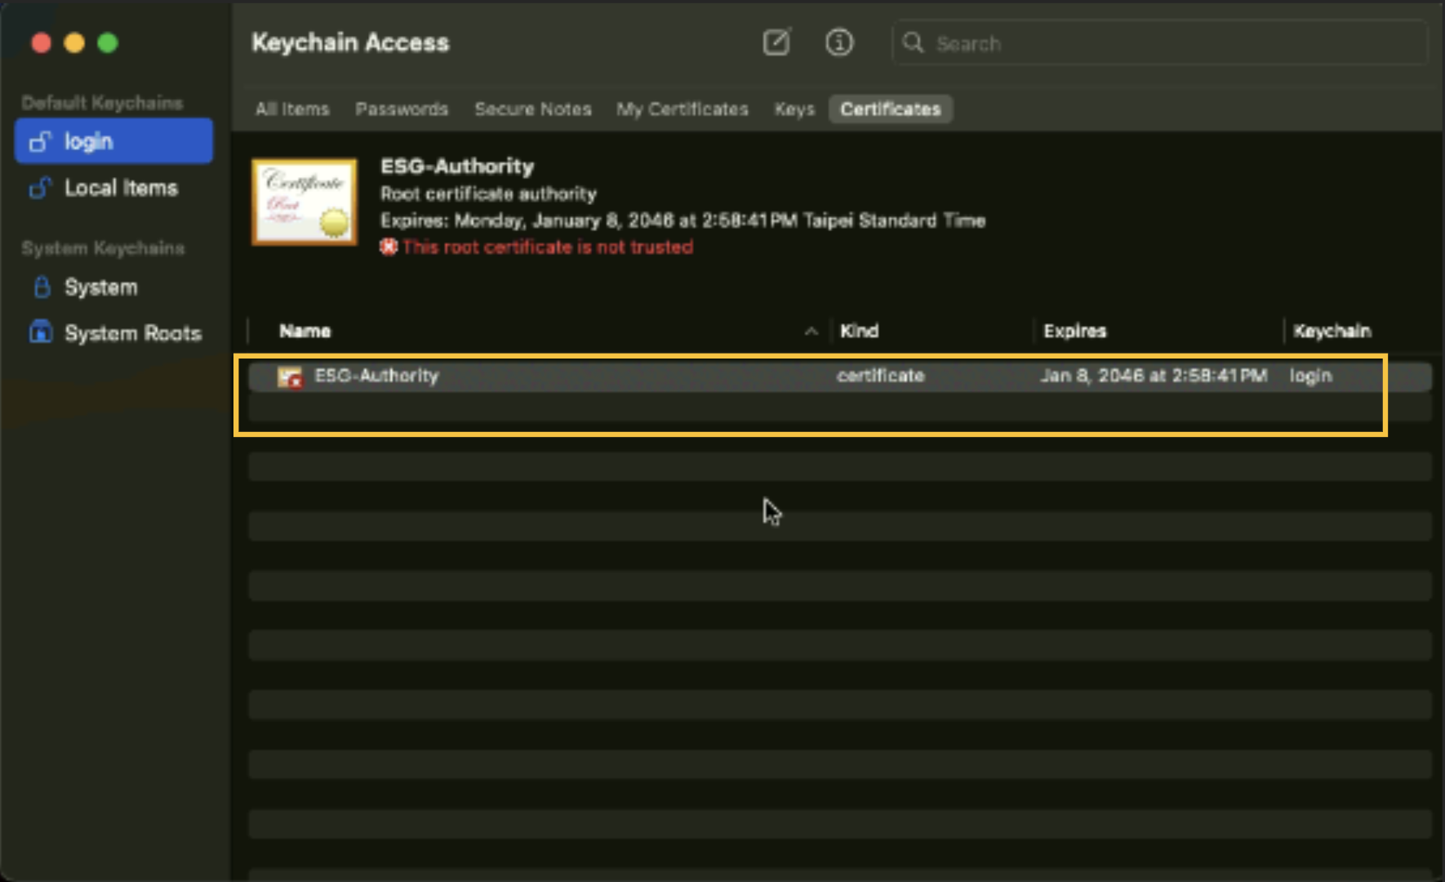Click the compose new note icon
The height and width of the screenshot is (882, 1445).
[776, 42]
